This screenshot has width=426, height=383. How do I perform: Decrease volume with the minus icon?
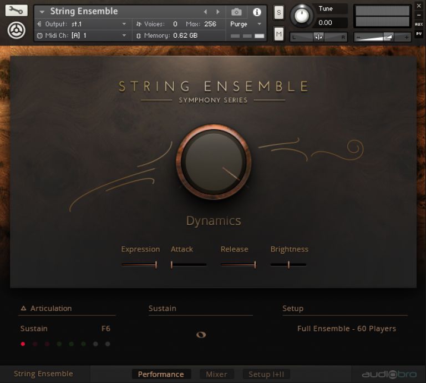(359, 37)
